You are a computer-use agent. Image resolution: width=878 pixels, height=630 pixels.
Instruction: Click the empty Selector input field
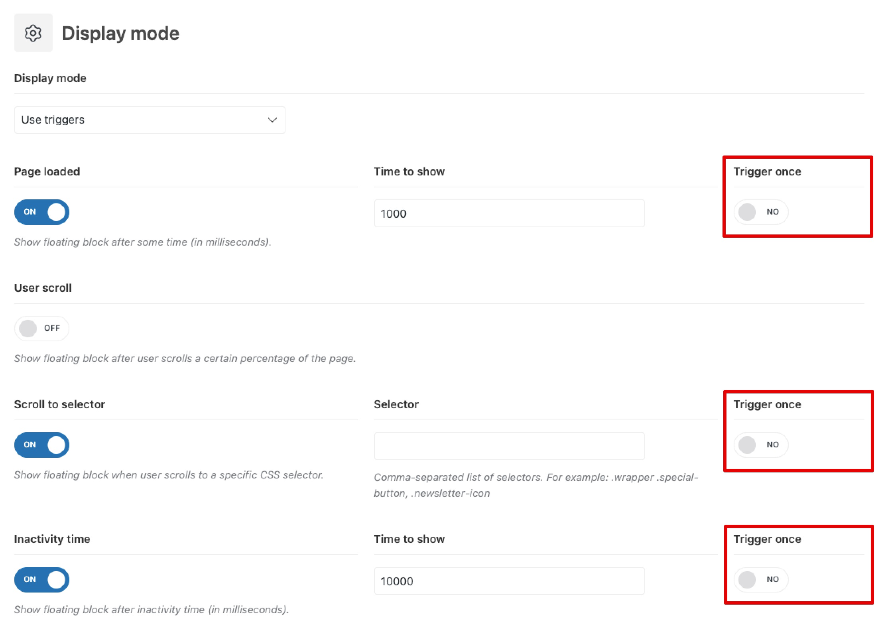coord(509,446)
